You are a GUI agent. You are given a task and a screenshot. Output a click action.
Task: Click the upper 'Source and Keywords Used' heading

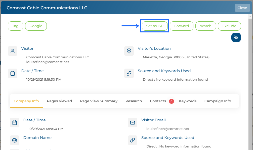pos(164,71)
